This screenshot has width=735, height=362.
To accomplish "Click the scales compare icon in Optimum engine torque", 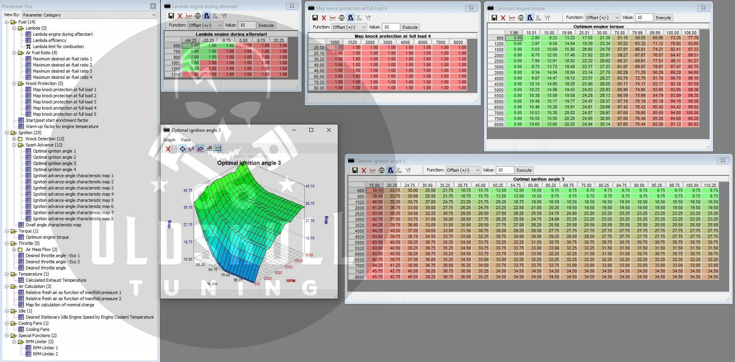I will [x=521, y=18].
